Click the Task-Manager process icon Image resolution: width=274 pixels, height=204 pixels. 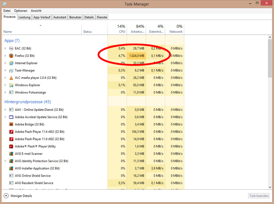[x=11, y=71]
